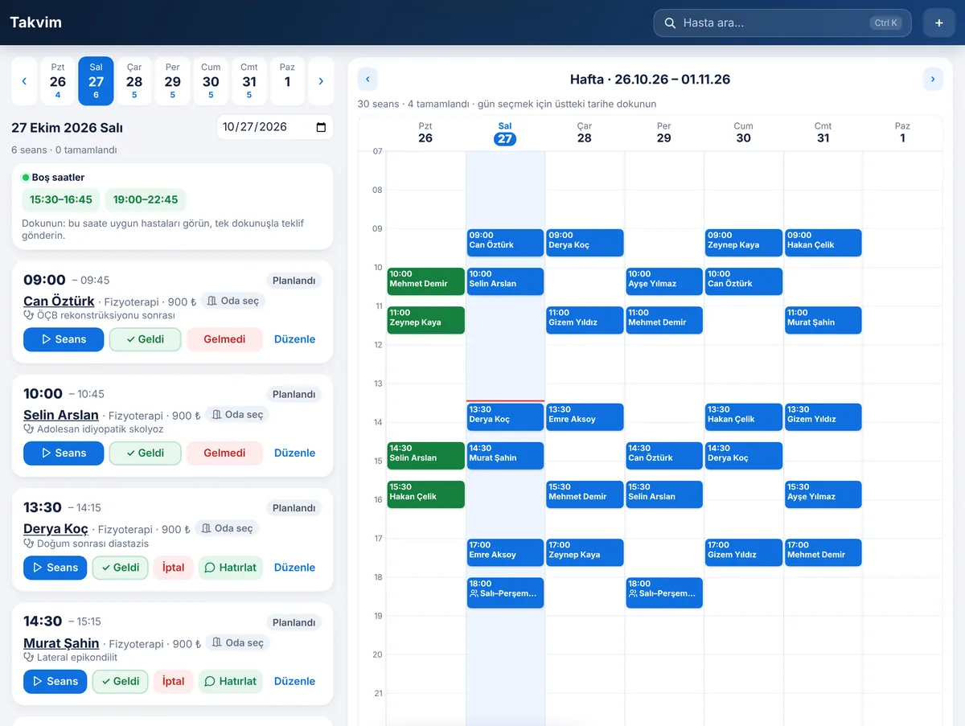Click the search magnifier icon

(670, 23)
